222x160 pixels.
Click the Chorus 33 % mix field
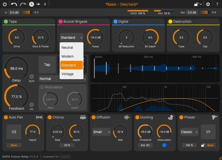click(x=67, y=145)
